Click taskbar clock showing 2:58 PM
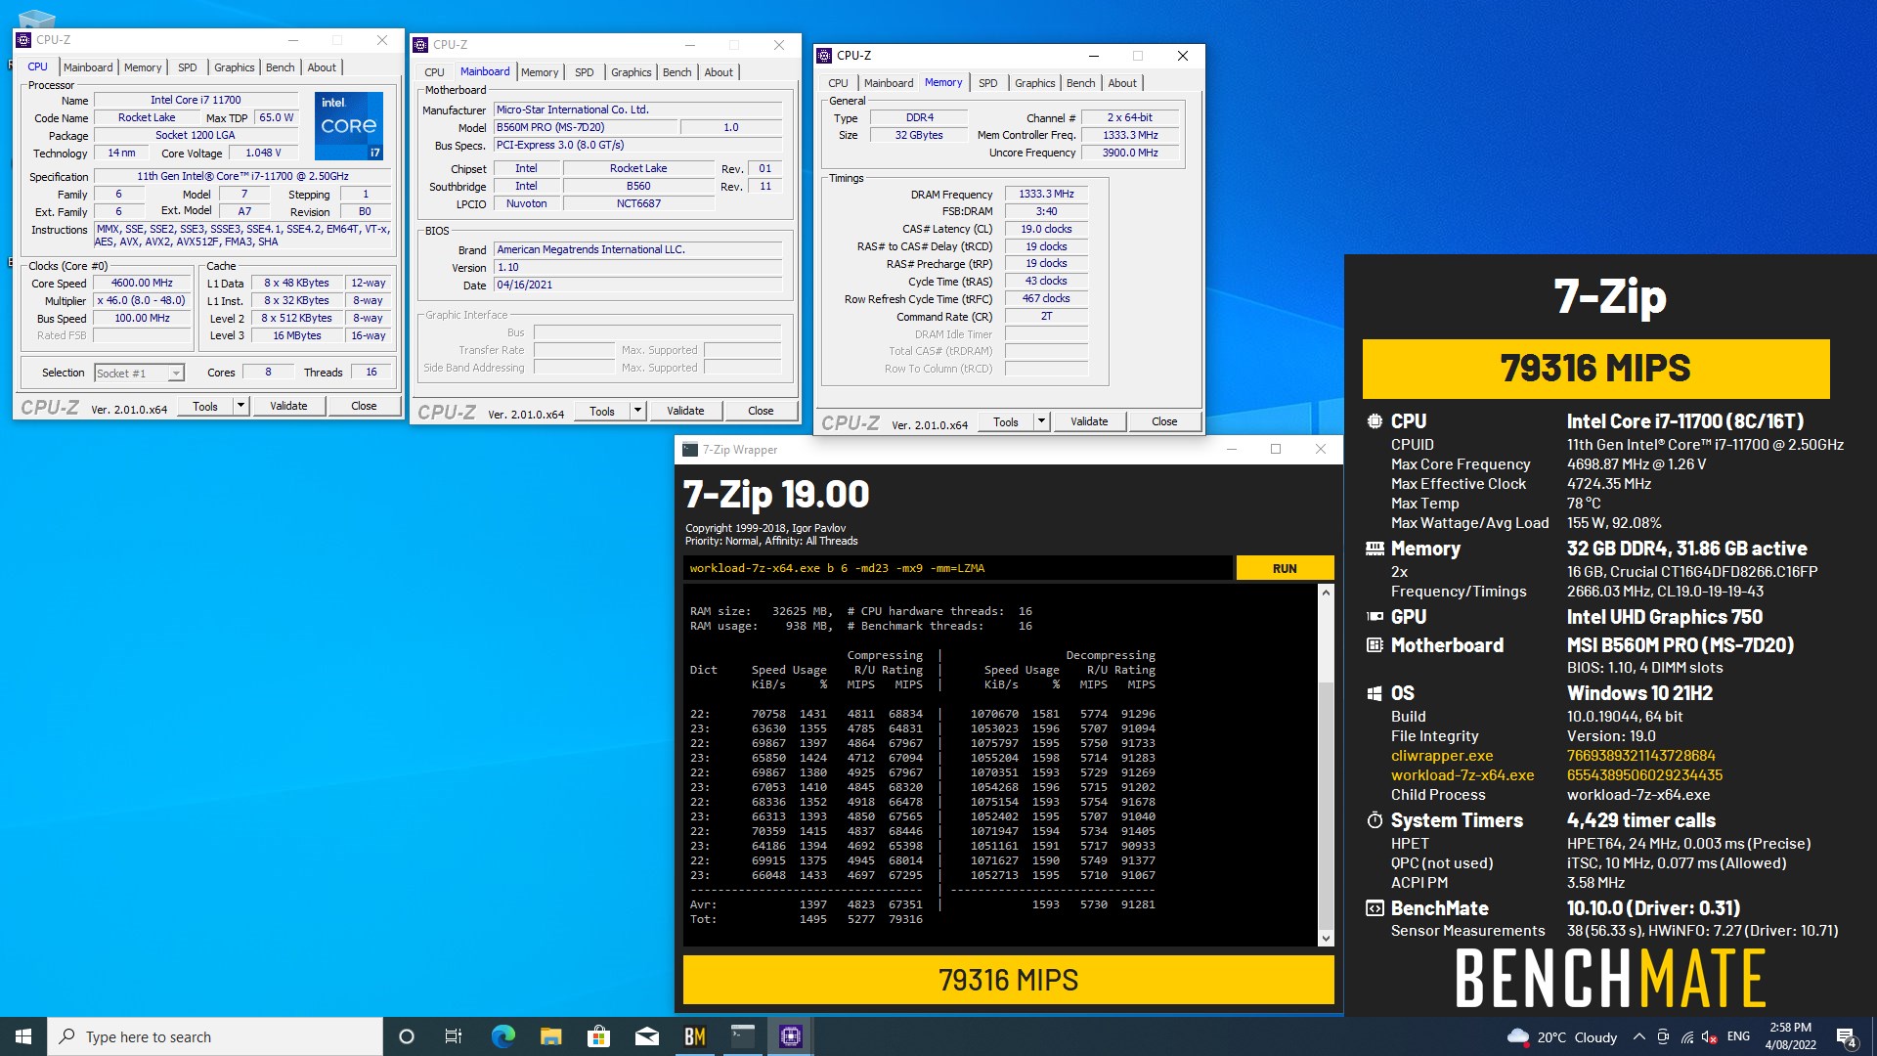Screen dimensions: 1877x1056 1790,1036
